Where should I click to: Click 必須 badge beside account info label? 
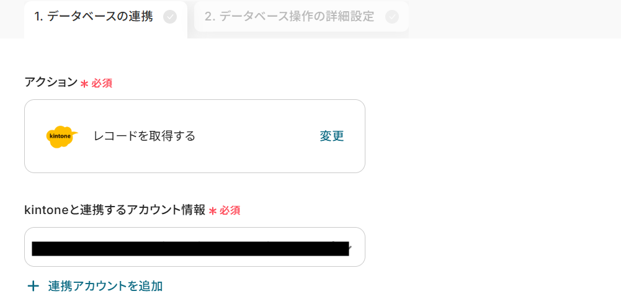pyautogui.click(x=230, y=211)
